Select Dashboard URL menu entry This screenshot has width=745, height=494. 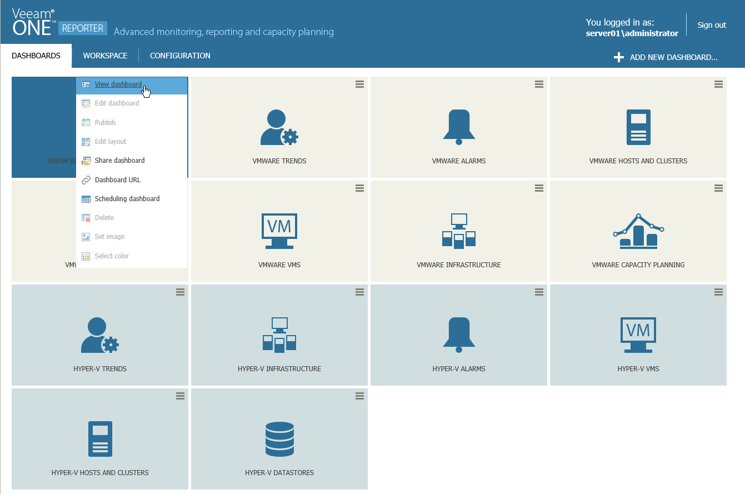[132, 180]
